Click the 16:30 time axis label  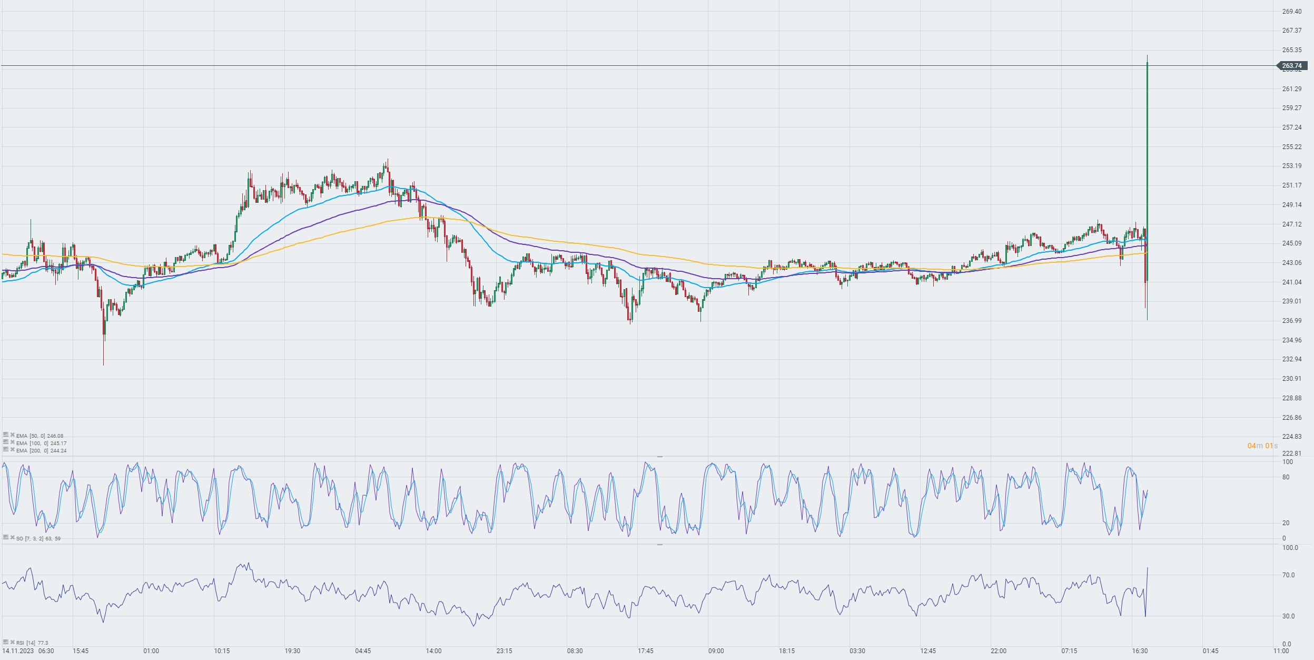point(1140,651)
